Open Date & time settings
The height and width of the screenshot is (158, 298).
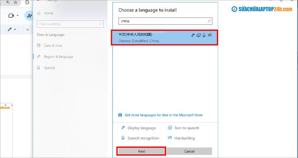click(x=52, y=45)
